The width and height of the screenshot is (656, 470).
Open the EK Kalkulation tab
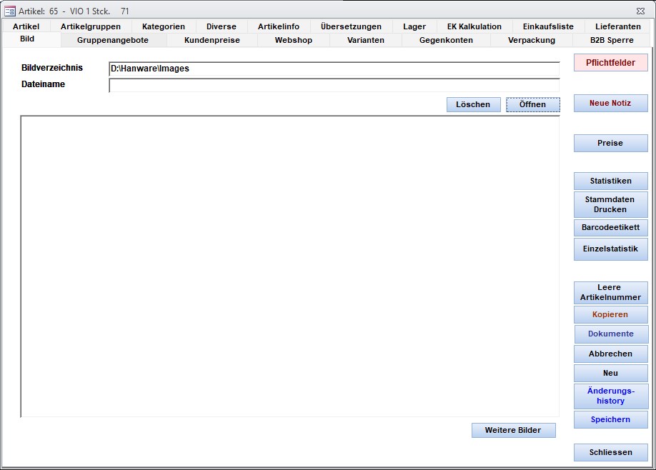[474, 26]
